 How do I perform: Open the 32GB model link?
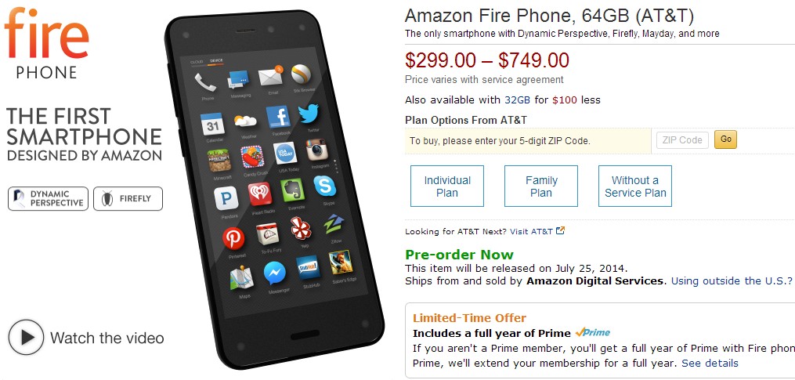pyautogui.click(x=517, y=100)
